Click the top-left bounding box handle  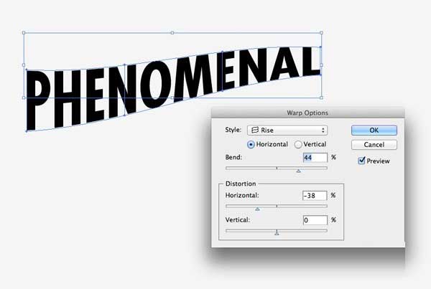[x=24, y=33]
